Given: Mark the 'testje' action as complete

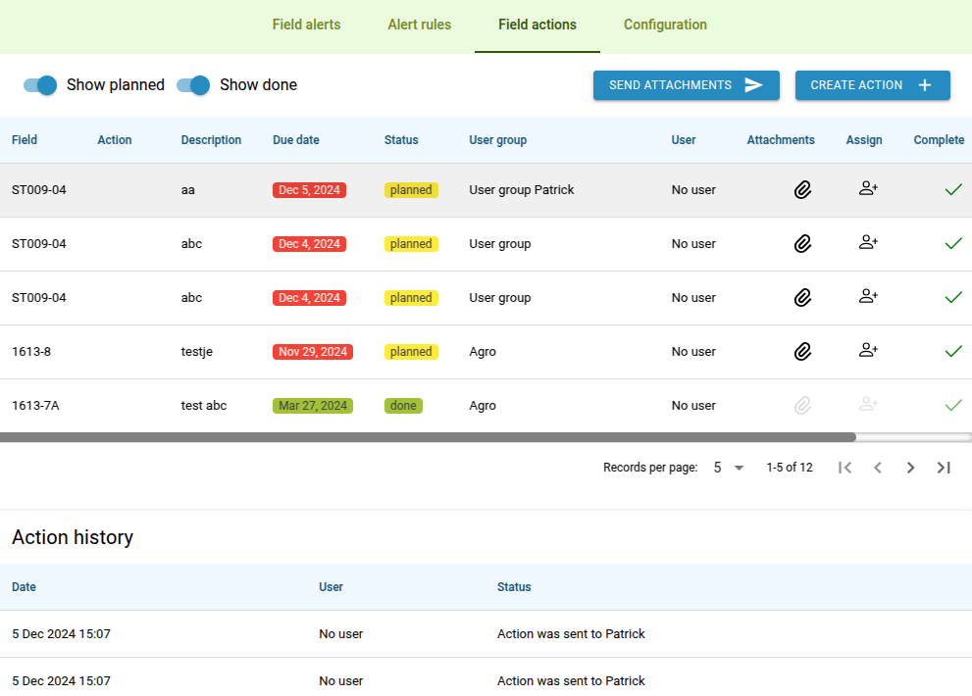Looking at the screenshot, I should pyautogui.click(x=952, y=351).
